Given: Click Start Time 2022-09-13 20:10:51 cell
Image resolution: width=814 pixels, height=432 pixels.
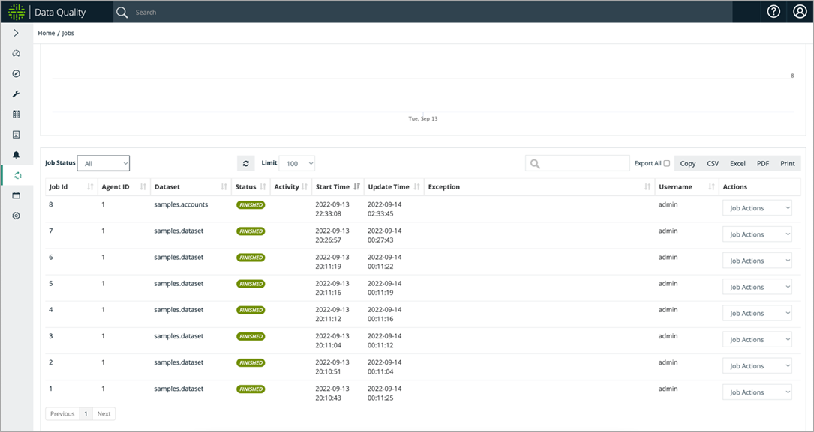Looking at the screenshot, I should [332, 367].
